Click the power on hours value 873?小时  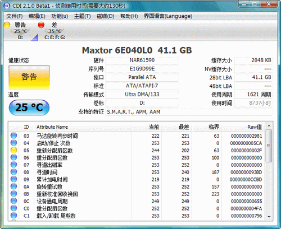[x=253, y=103]
